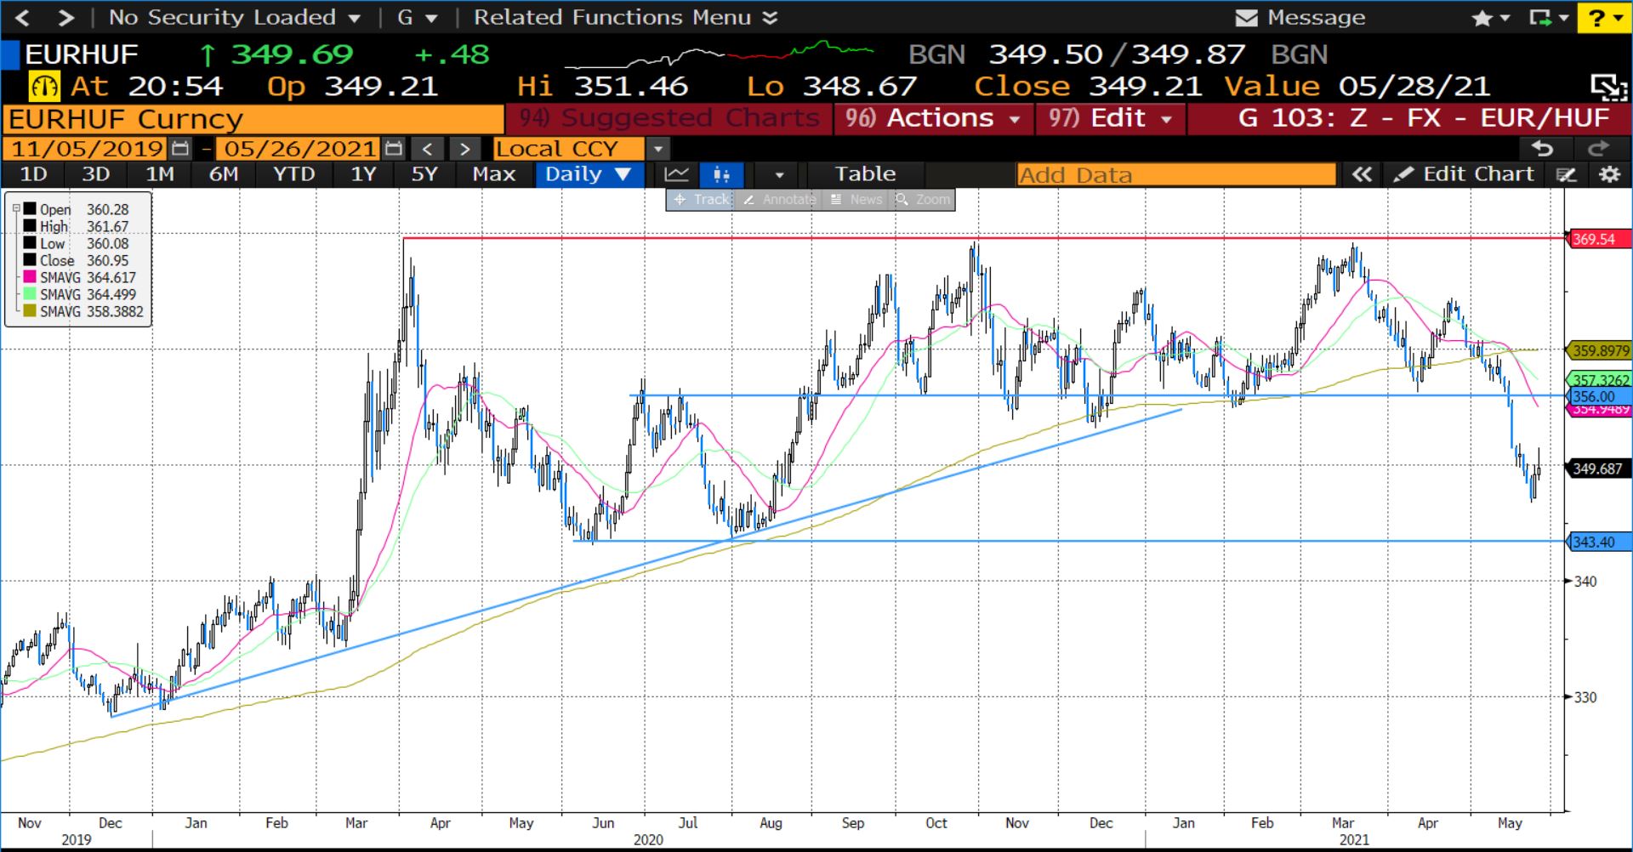Click the Edit Chart button

pyautogui.click(x=1464, y=174)
